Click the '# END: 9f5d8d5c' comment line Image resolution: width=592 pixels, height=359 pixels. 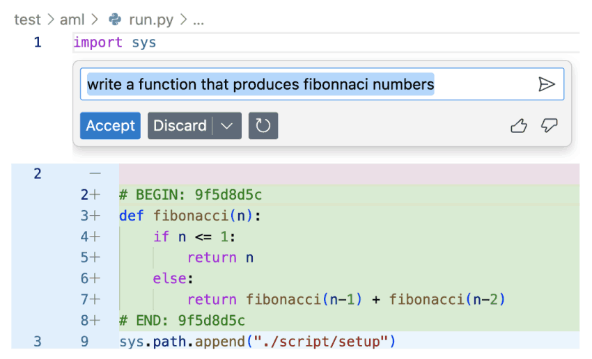click(182, 321)
